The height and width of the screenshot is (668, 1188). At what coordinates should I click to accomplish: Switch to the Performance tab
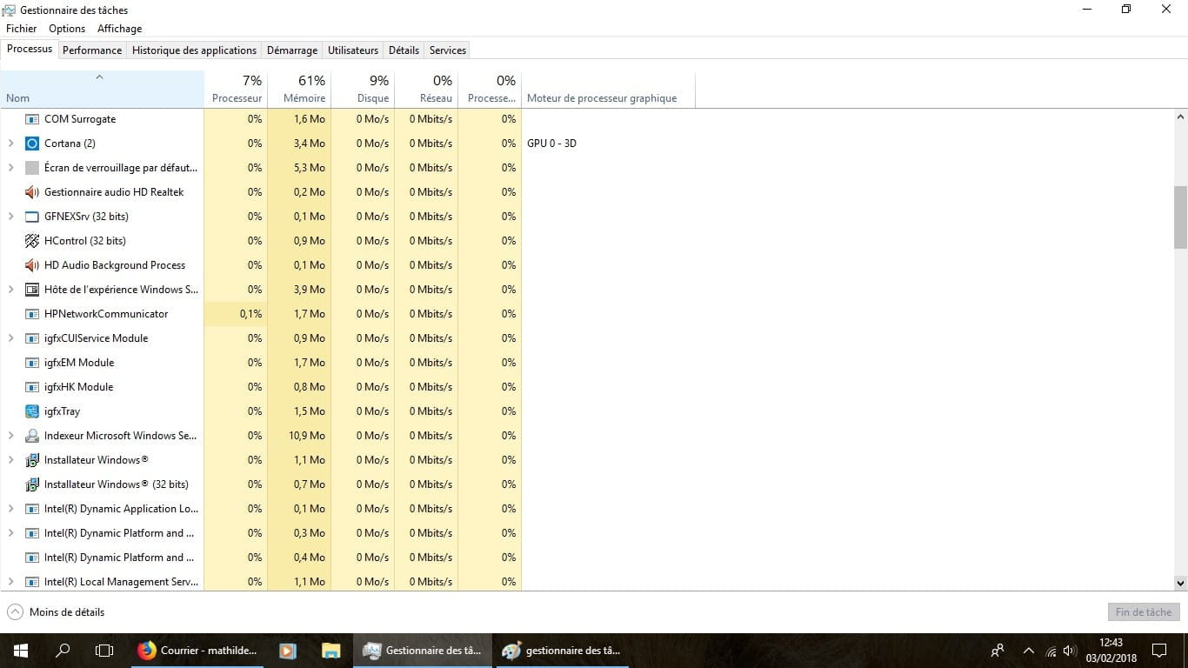(92, 50)
